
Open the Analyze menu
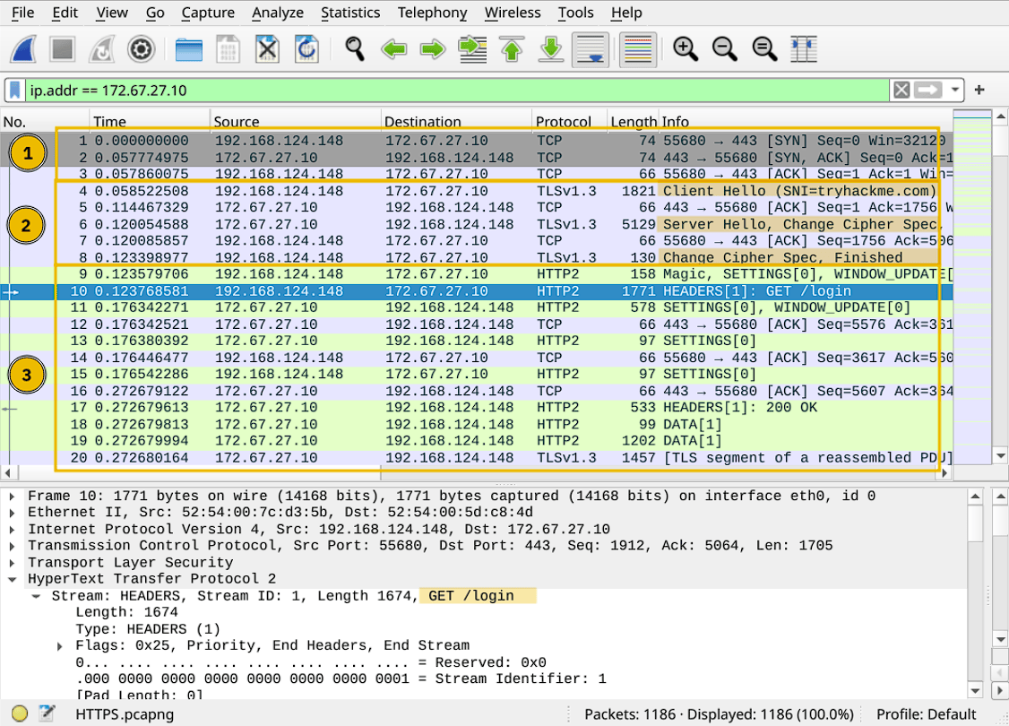click(278, 13)
